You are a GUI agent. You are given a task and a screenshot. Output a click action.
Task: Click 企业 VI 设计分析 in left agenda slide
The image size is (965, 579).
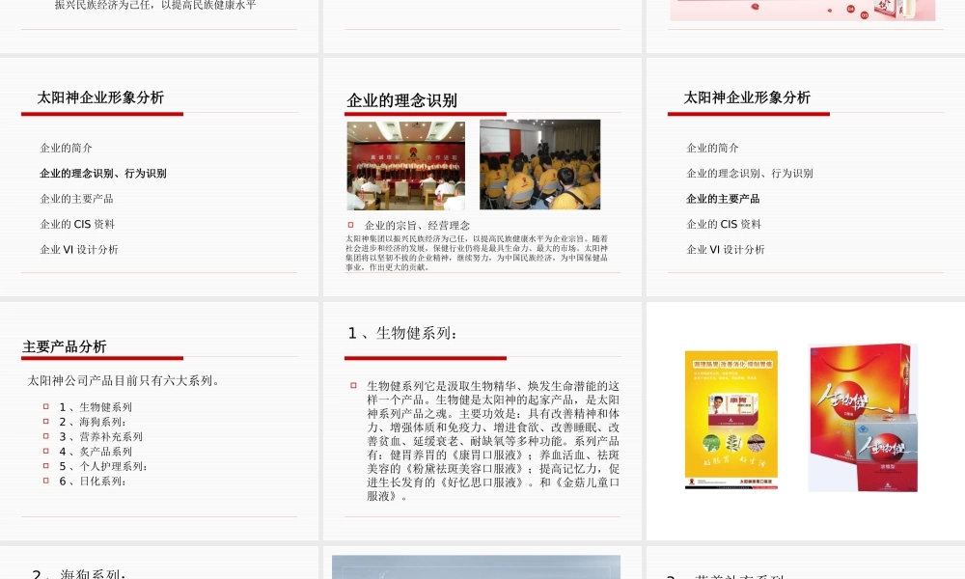(79, 249)
